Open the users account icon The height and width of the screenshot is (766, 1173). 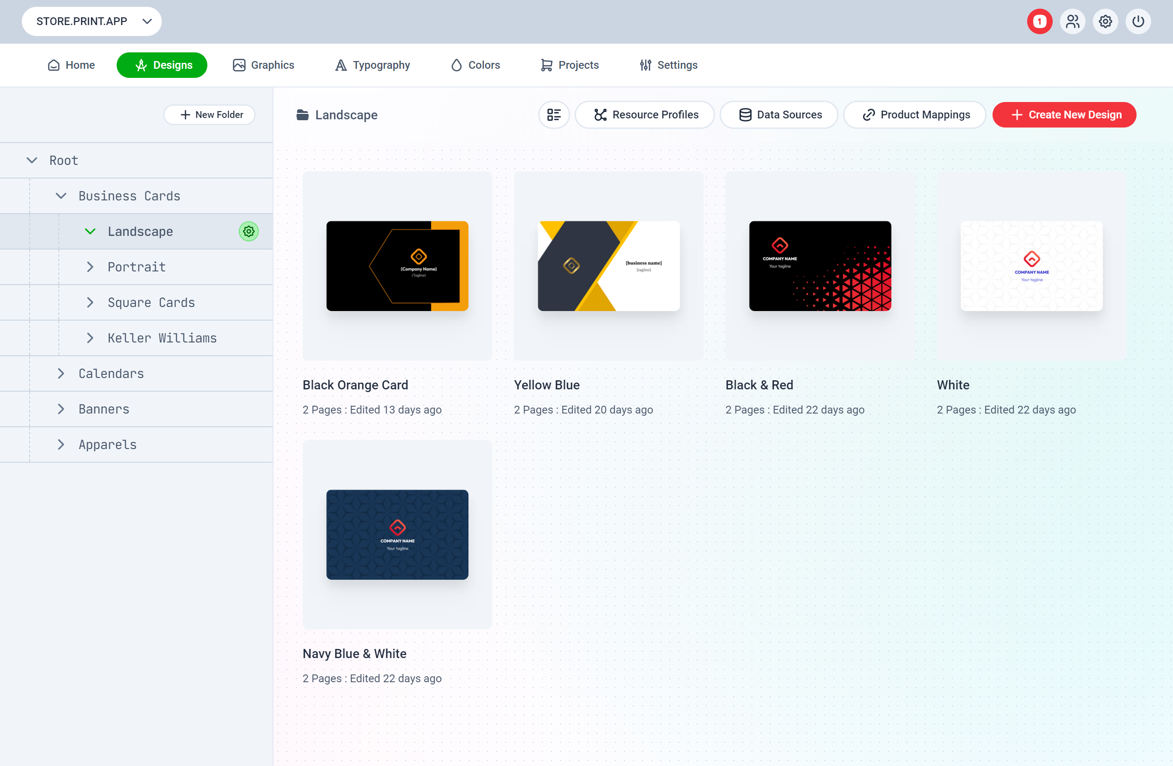click(1072, 22)
